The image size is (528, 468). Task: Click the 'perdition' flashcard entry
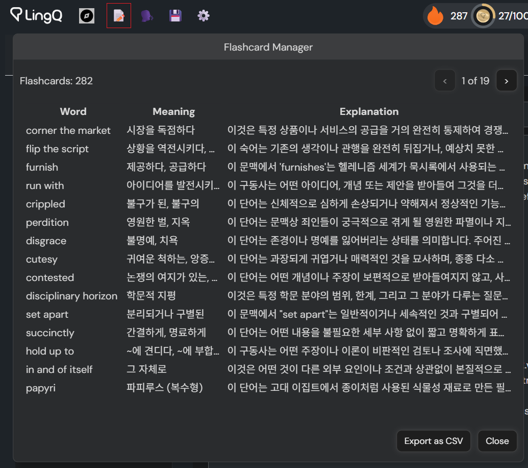pos(47,222)
